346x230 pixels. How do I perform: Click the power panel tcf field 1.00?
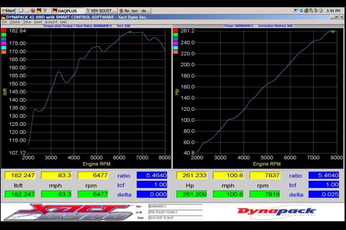pos(324,185)
